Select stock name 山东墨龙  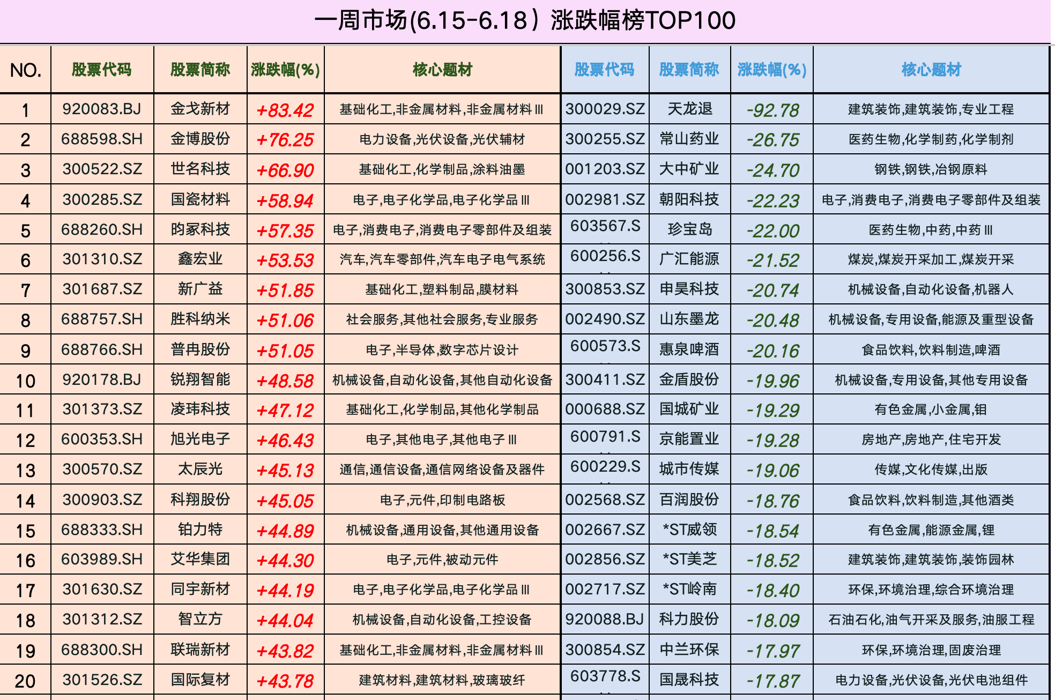(689, 319)
